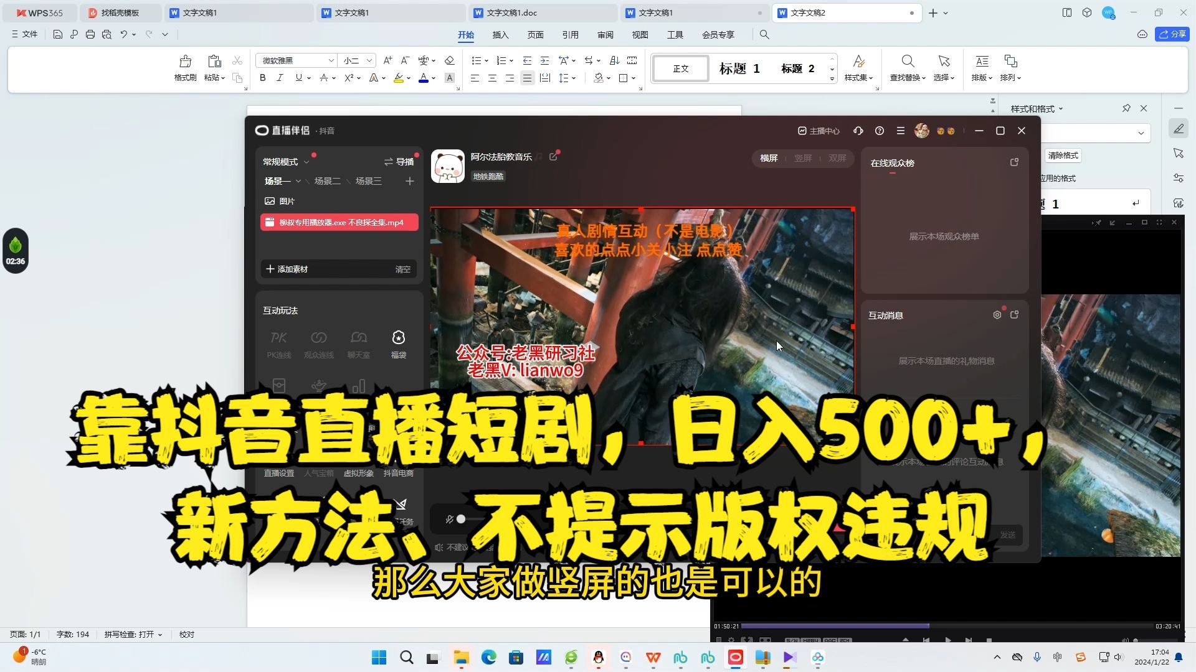Apply the 标题 2 heading style

[x=798, y=68]
